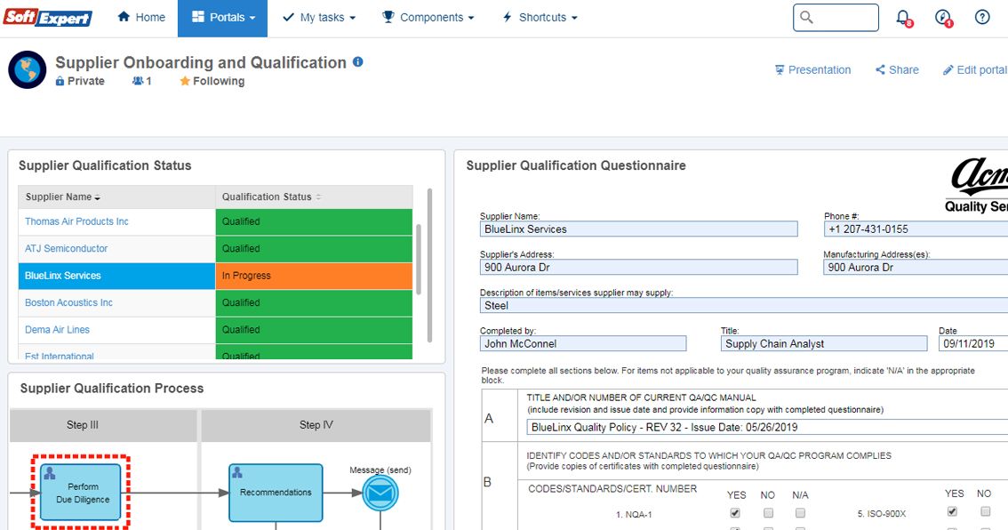Click the In Progress status cell
This screenshot has height=530, width=1008.
[314, 276]
